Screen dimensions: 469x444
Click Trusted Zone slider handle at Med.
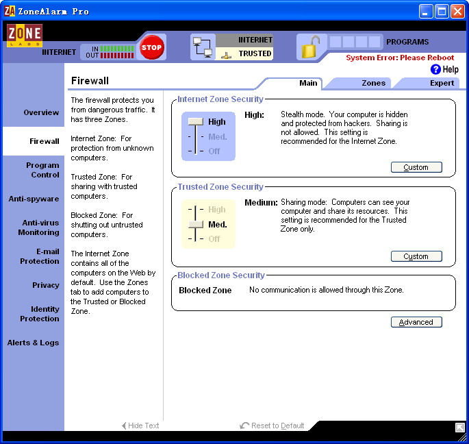[x=196, y=224]
